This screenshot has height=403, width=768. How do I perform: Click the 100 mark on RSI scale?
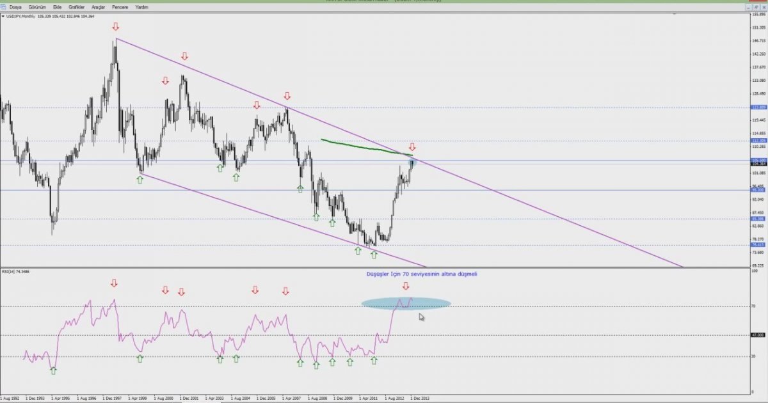pos(755,272)
